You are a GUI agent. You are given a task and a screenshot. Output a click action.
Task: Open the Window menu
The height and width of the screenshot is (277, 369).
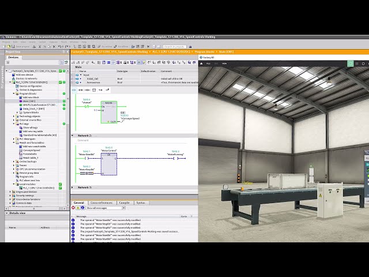(74, 42)
